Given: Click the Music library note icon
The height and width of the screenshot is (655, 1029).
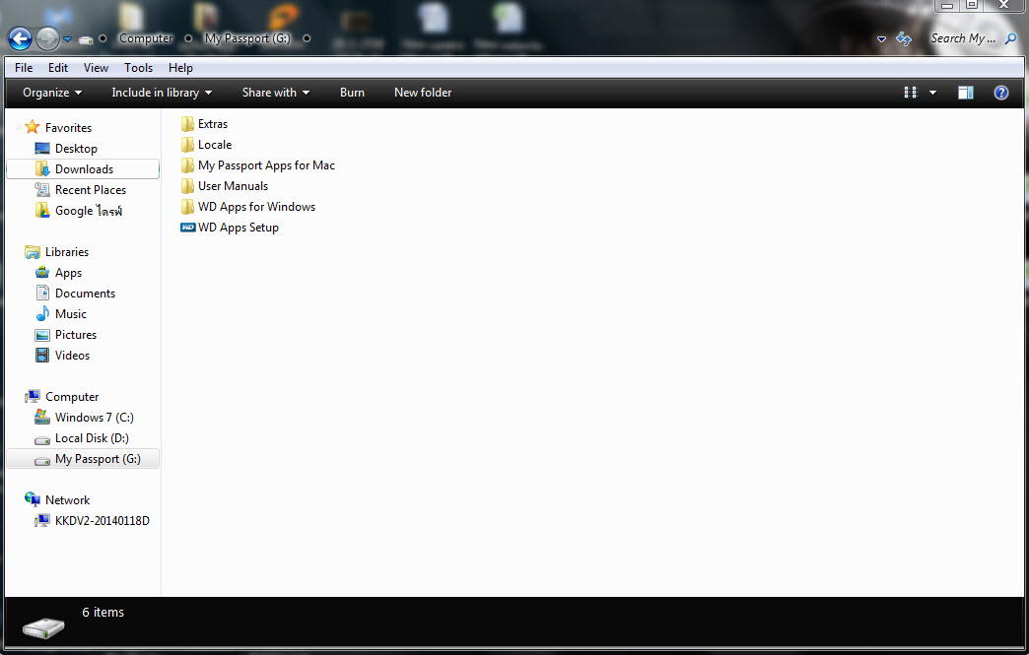Looking at the screenshot, I should pyautogui.click(x=42, y=313).
